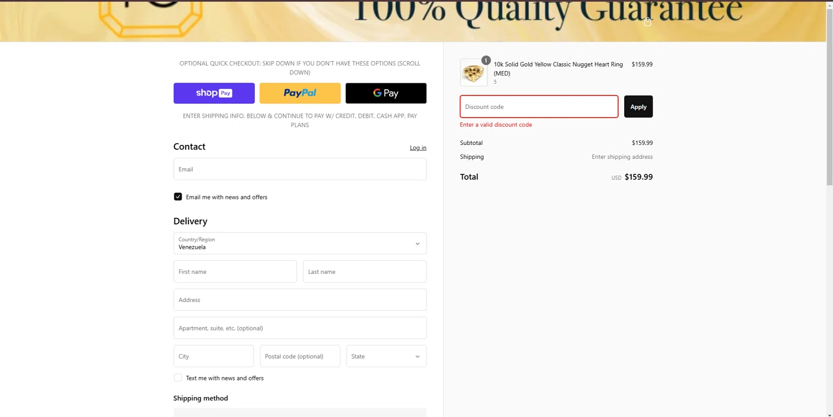This screenshot has width=833, height=417.
Task: Focus the Email input field
Action: (x=300, y=169)
